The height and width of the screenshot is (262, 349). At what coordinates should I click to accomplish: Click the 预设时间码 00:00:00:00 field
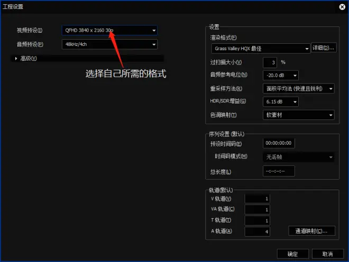point(279,143)
